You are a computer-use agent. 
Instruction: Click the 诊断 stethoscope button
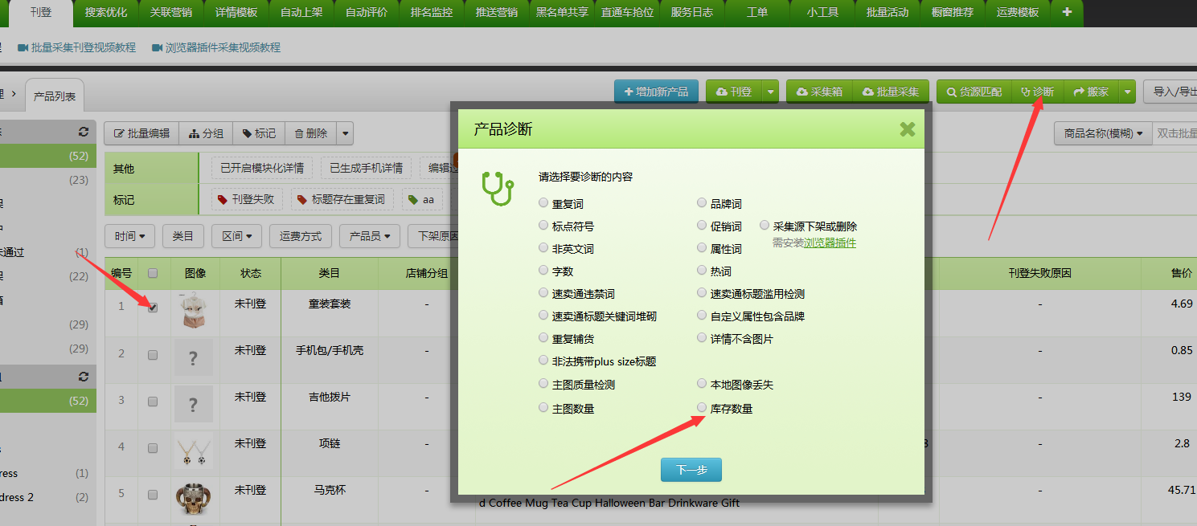coord(1038,92)
